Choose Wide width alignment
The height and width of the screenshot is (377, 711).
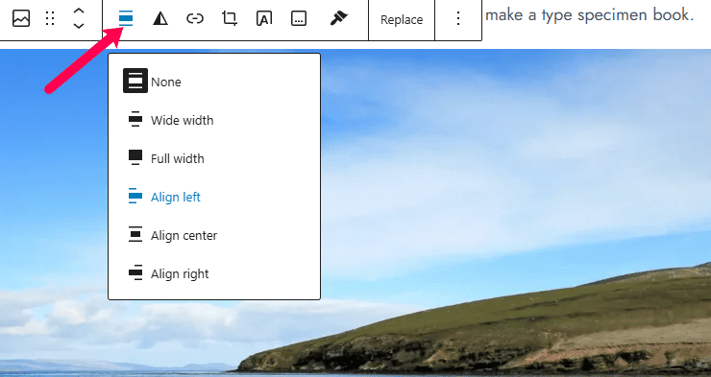[x=214, y=120]
